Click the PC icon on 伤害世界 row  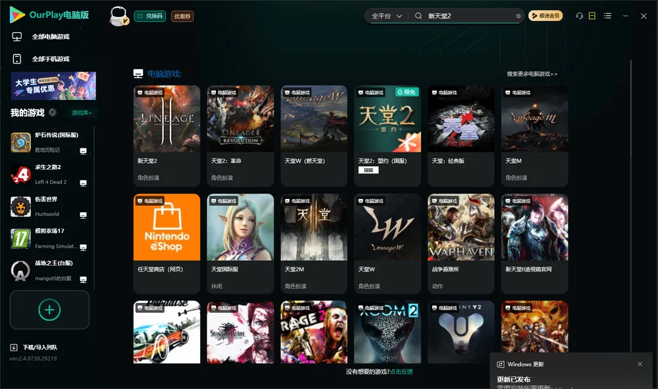[83, 216]
